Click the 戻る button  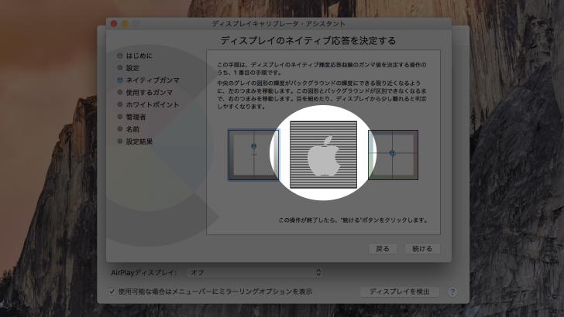click(383, 248)
